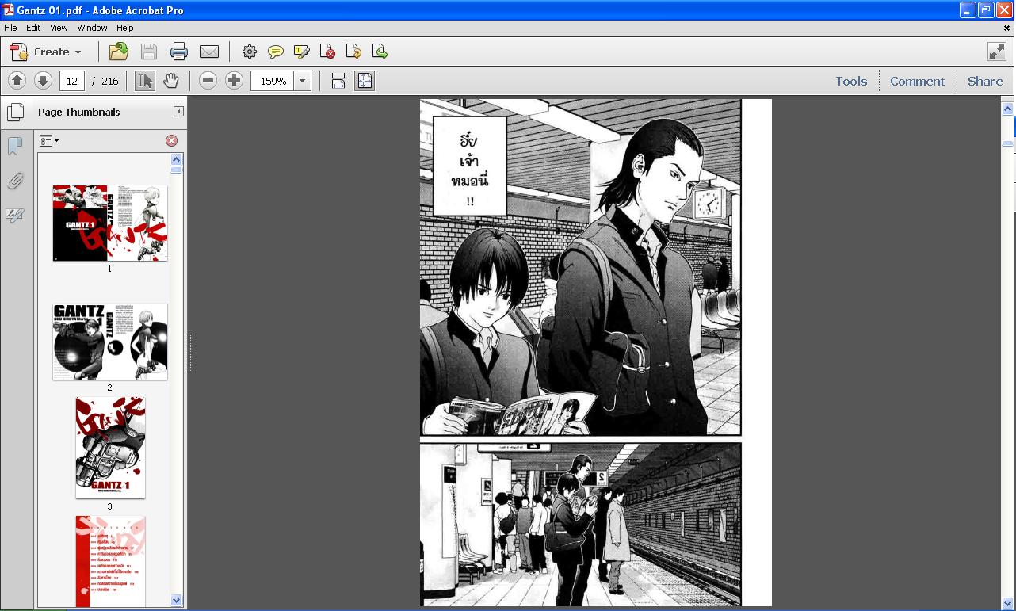Open the Comment pane
Viewport: 1016px width, 611px height.
tap(917, 81)
